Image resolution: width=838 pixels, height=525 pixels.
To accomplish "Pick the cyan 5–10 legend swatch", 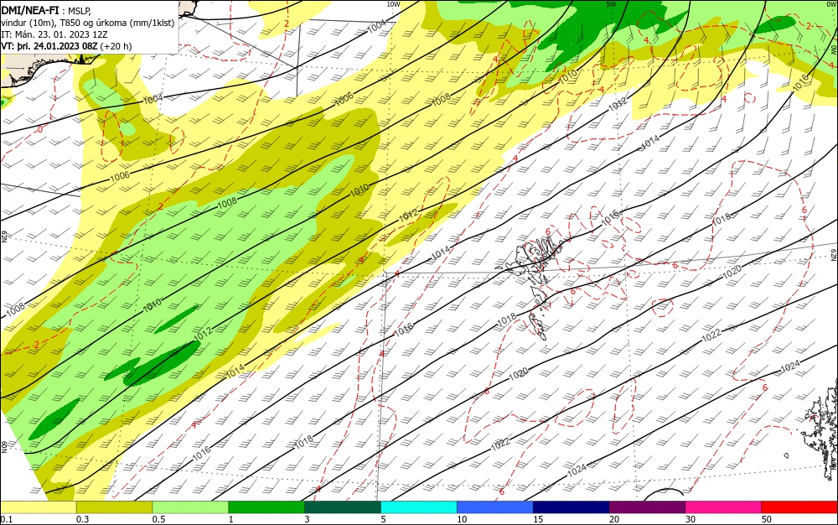I will pyautogui.click(x=419, y=507).
